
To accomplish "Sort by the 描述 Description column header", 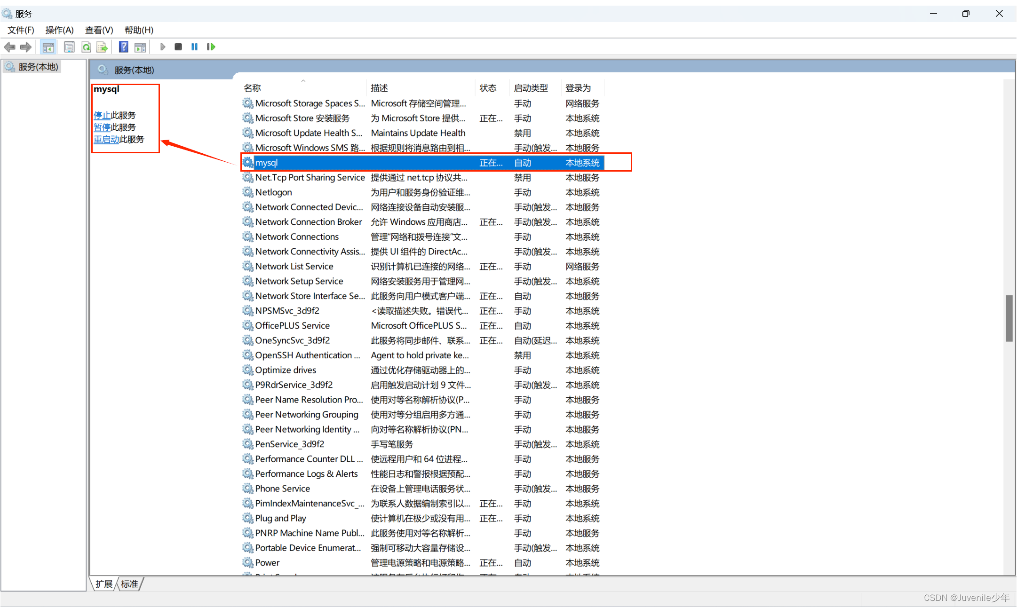I will click(421, 88).
